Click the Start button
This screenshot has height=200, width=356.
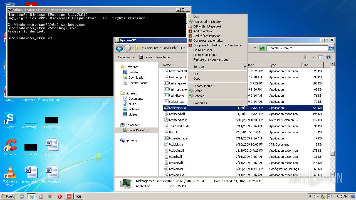8,196
